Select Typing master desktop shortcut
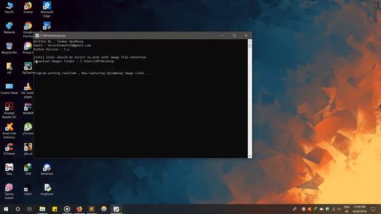The image size is (381, 214). [10, 191]
